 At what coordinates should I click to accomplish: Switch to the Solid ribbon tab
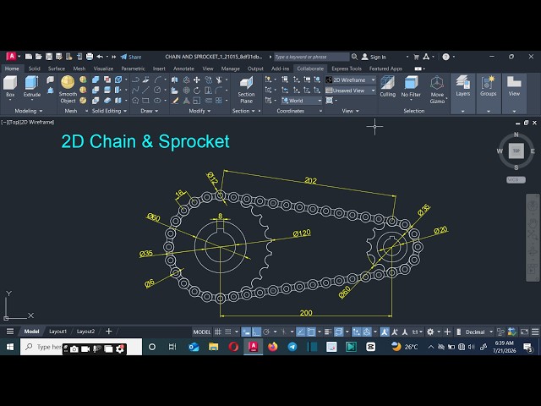[34, 69]
